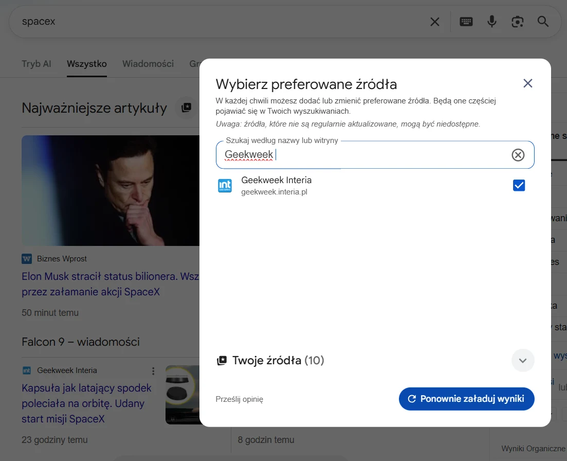Screen dimensions: 567x461
Task: Open the capsule article thumbnail image
Action: pos(182,395)
